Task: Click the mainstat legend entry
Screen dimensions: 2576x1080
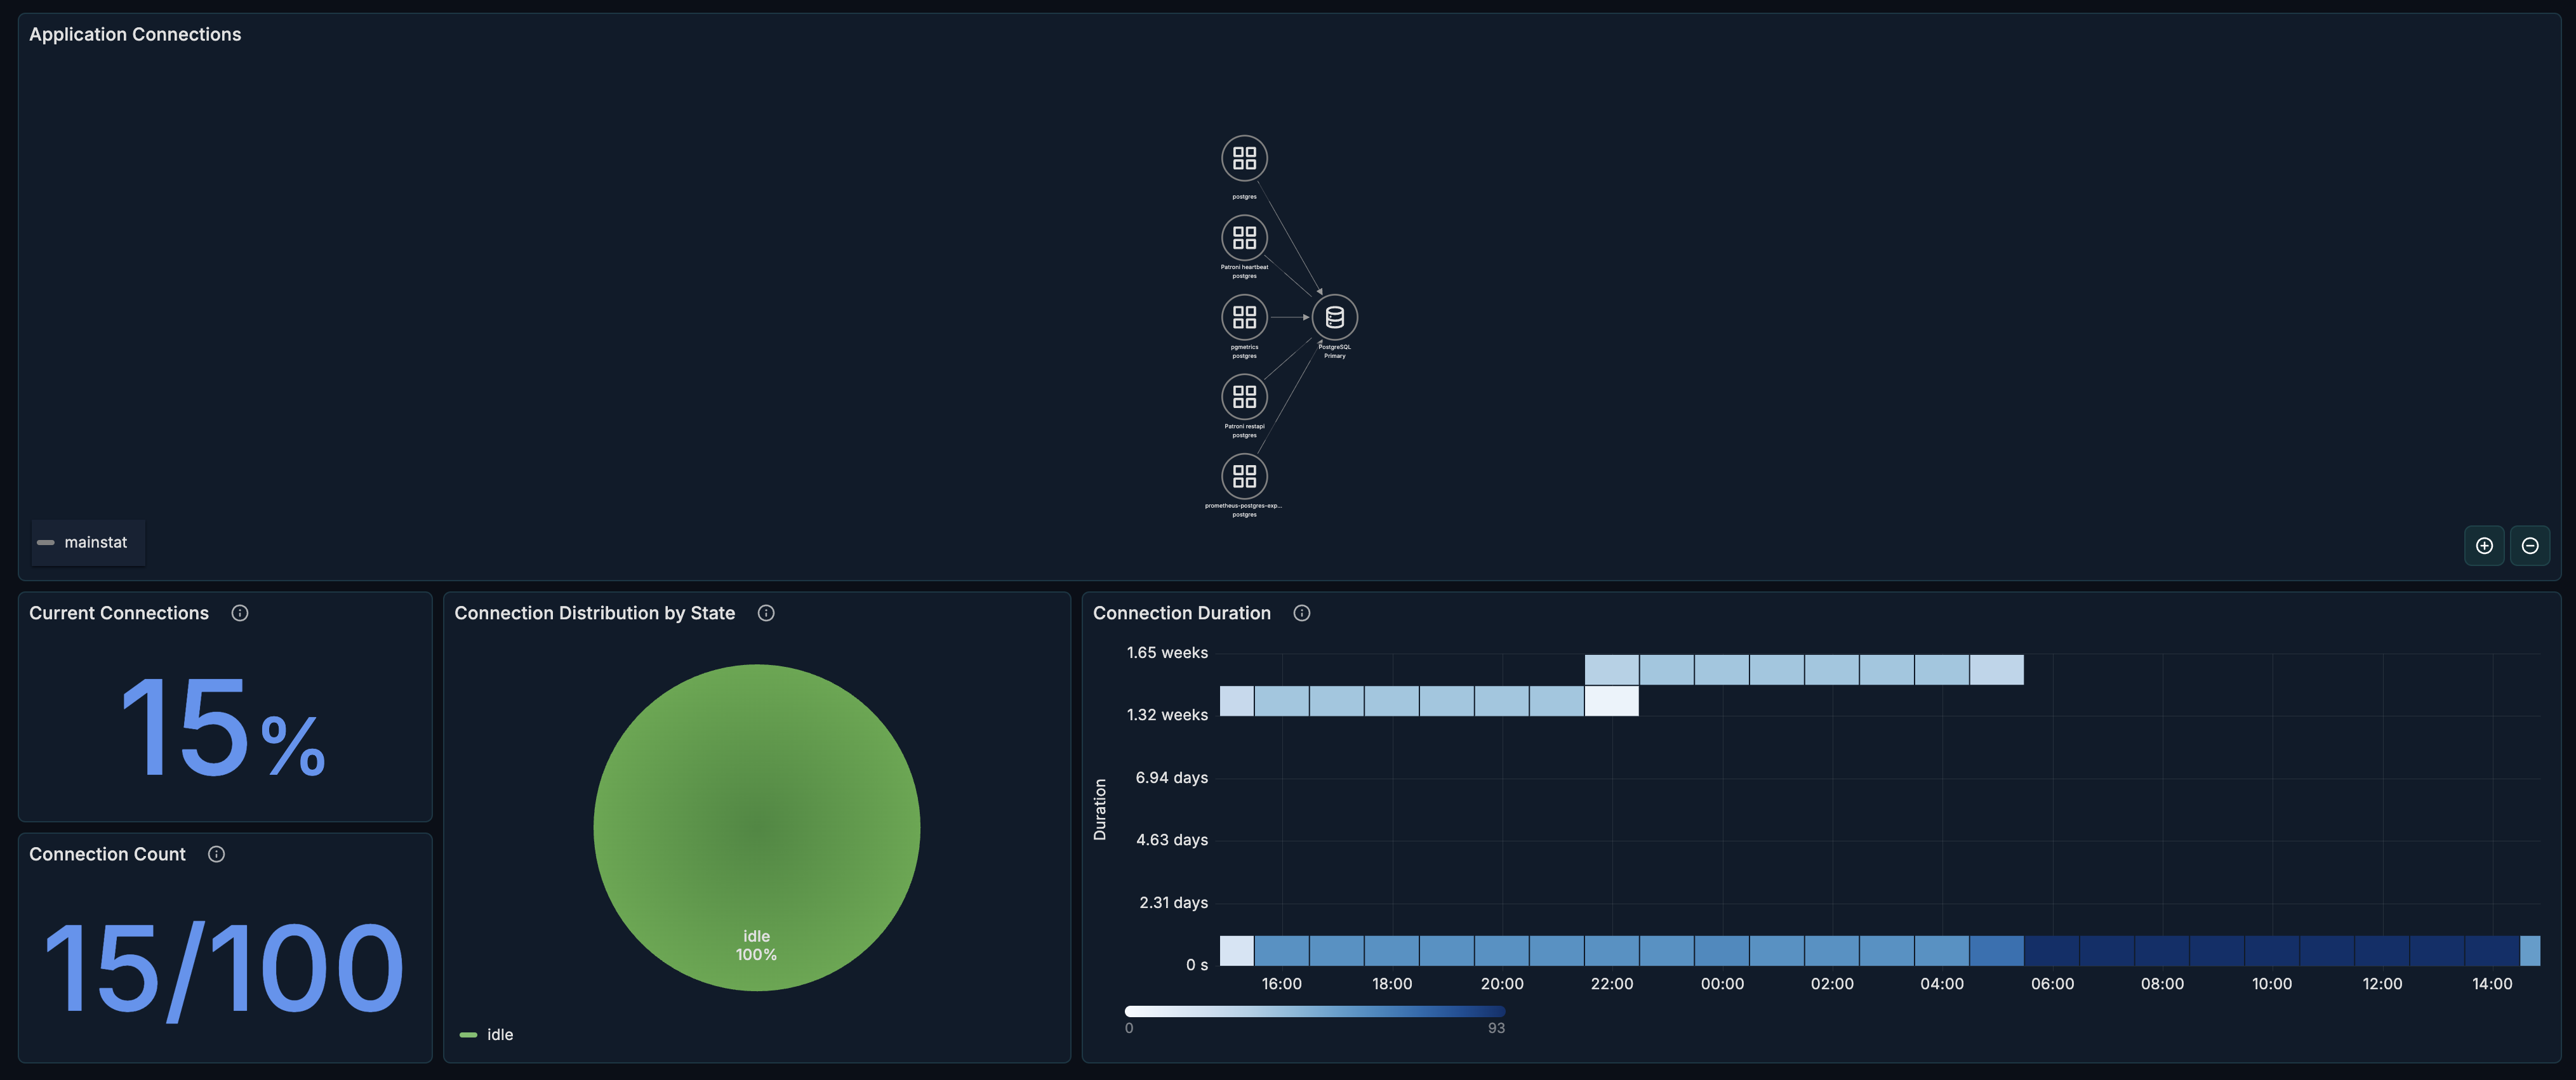Action: 95,542
